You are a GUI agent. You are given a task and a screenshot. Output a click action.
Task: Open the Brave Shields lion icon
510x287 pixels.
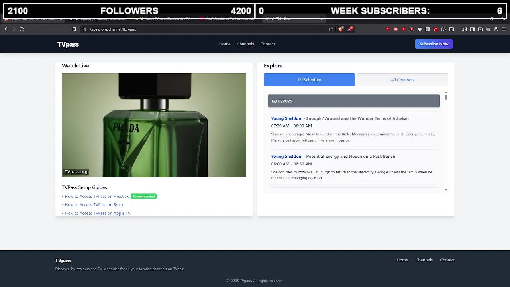pyautogui.click(x=341, y=29)
